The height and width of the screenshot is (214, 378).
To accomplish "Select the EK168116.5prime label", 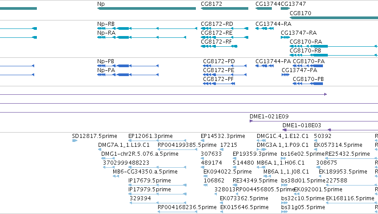I will tap(350, 199).
